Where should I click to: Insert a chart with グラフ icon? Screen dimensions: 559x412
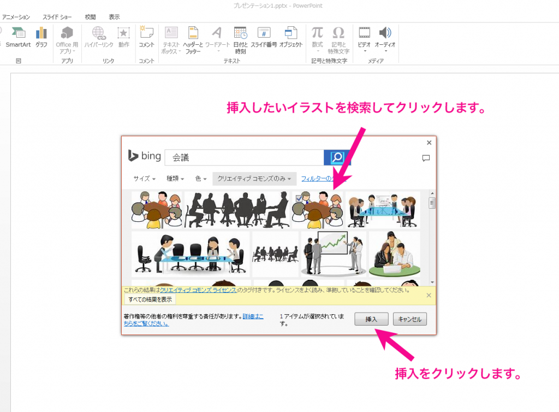pos(41,37)
